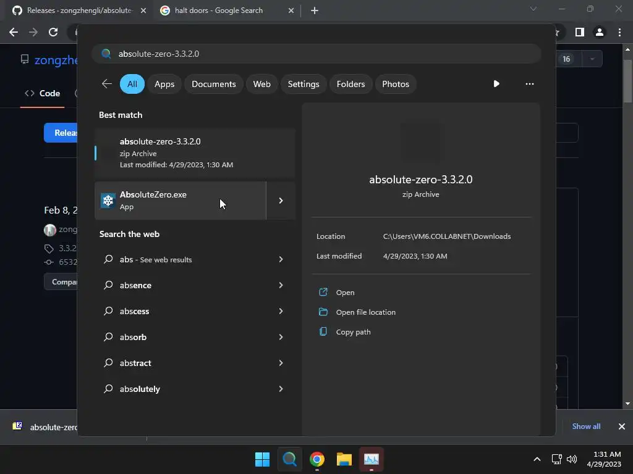
Task: Open Chrome profile avatar
Action: pyautogui.click(x=600, y=32)
